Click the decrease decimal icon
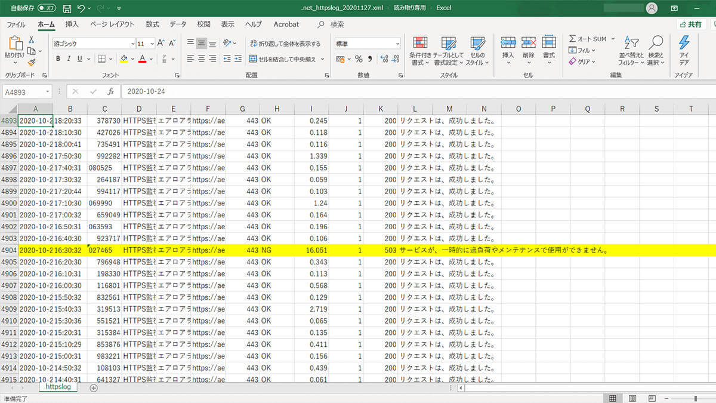The image size is (716, 403). pyautogui.click(x=396, y=59)
